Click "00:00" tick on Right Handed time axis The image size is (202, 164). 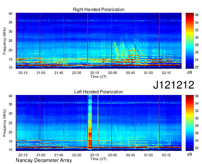click(x=113, y=73)
